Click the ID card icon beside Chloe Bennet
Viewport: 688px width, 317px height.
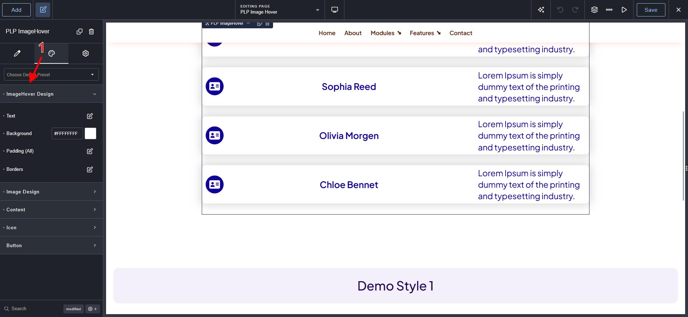click(x=215, y=184)
